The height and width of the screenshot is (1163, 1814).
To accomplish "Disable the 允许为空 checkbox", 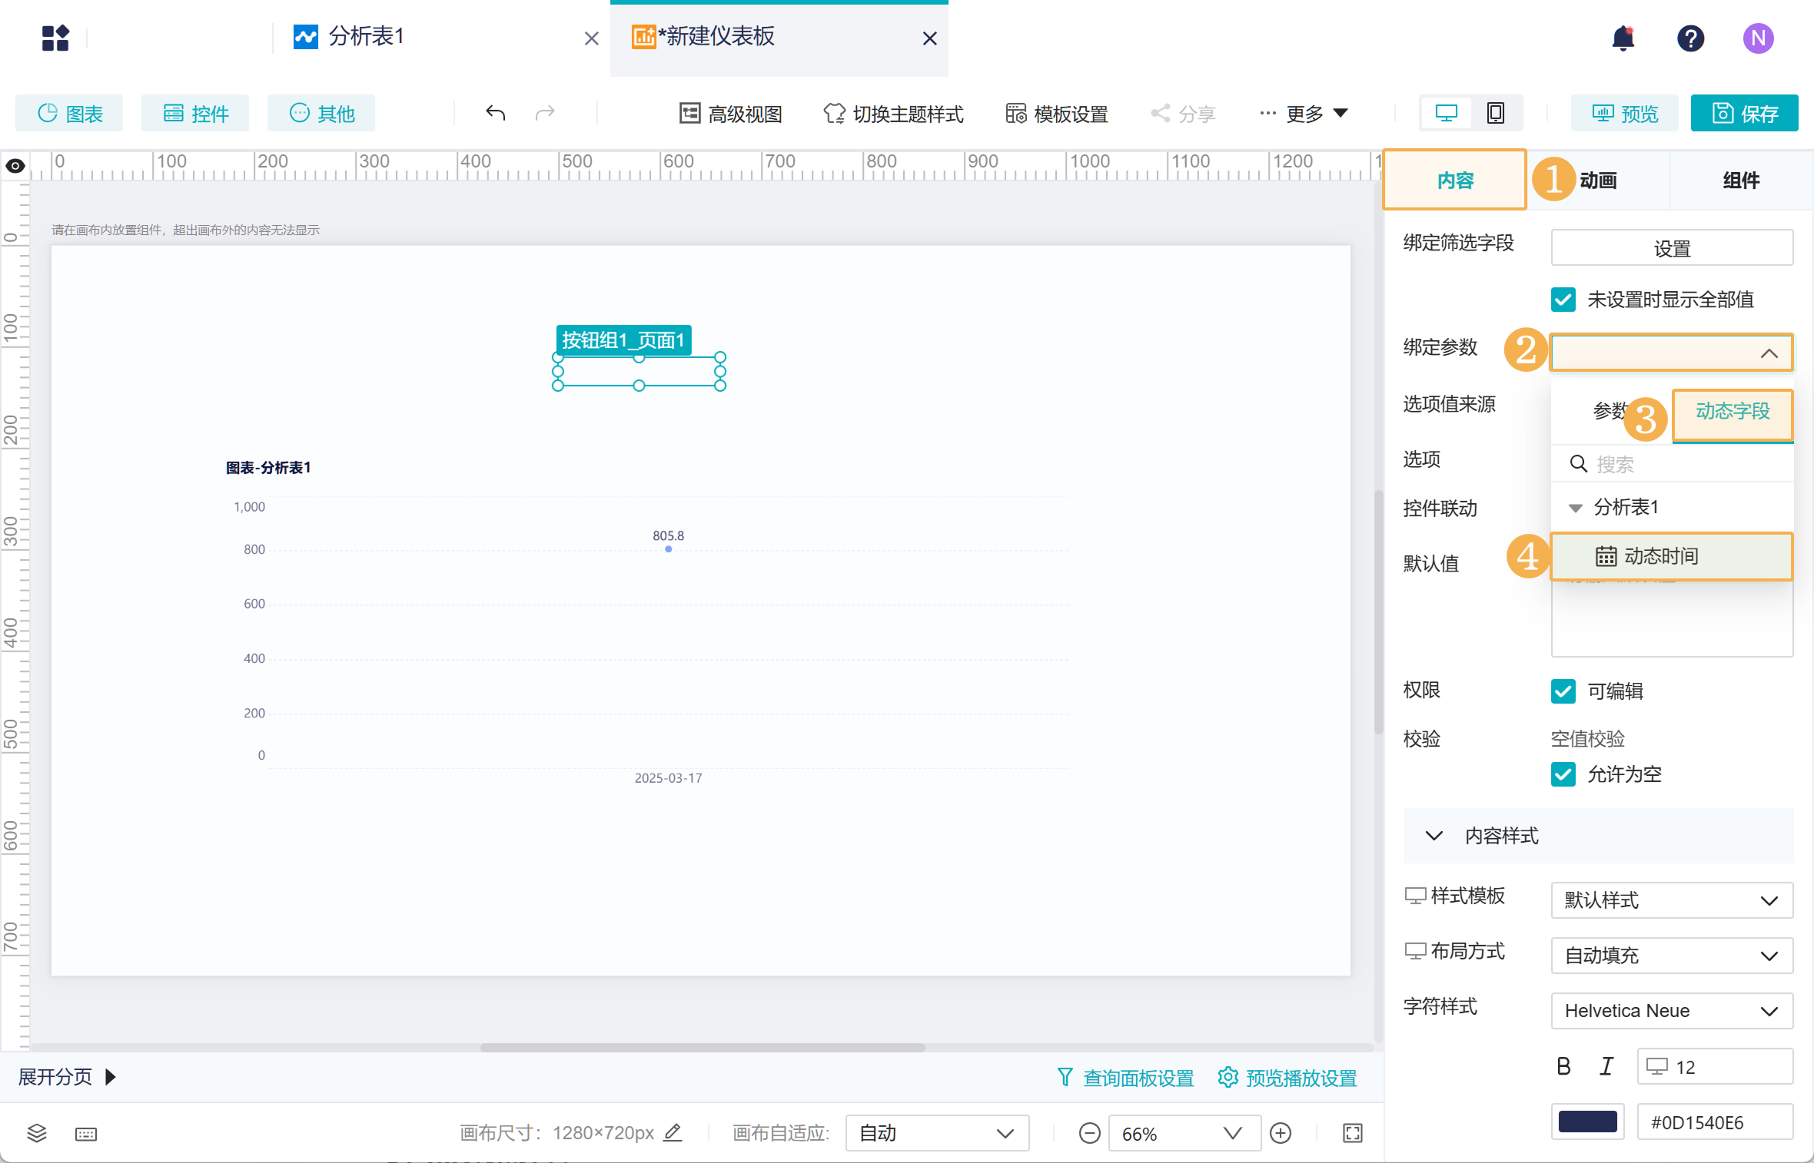I will 1563,774.
